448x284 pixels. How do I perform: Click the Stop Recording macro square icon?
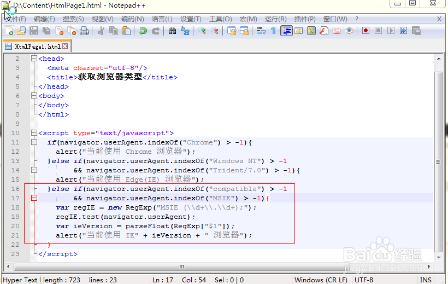(x=378, y=31)
